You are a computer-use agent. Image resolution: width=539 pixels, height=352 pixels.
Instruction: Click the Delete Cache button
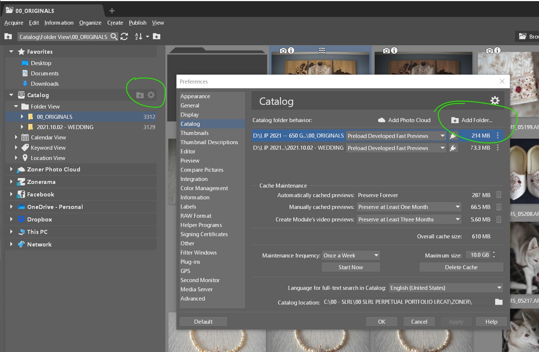tap(461, 267)
